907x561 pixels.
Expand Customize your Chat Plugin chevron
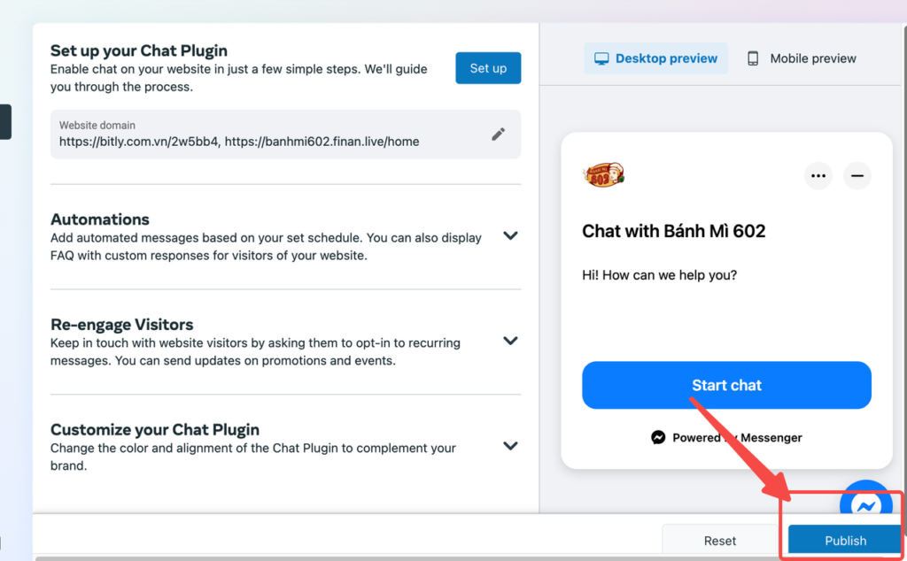coord(510,446)
